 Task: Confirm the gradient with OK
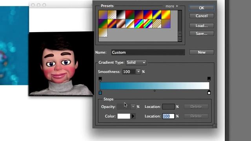(x=202, y=8)
